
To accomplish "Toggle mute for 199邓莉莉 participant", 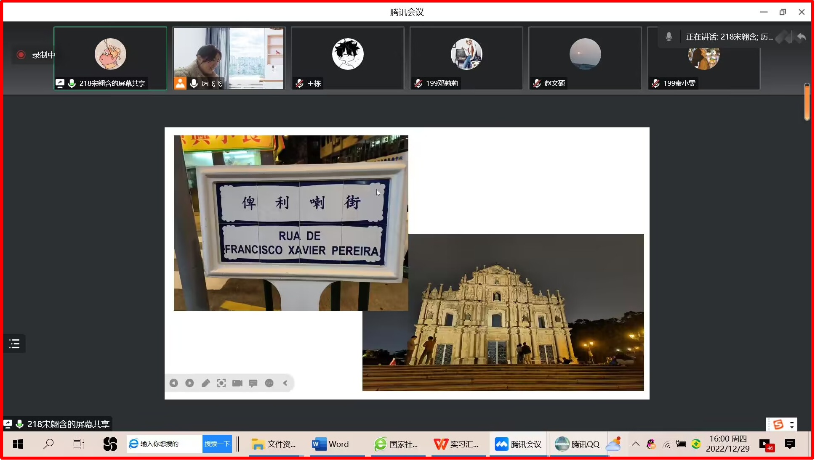I will coord(419,83).
